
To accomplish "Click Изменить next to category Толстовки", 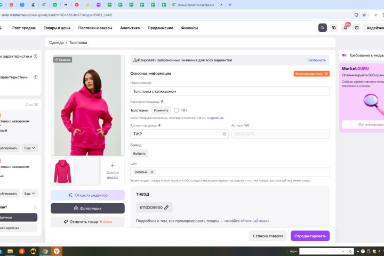I will coord(161,110).
